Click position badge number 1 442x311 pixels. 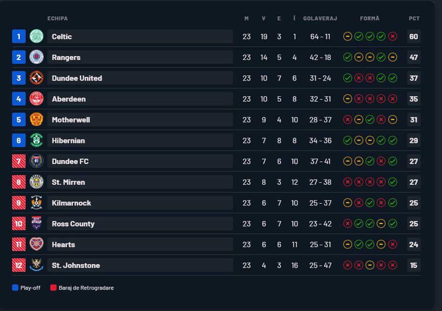(x=19, y=36)
